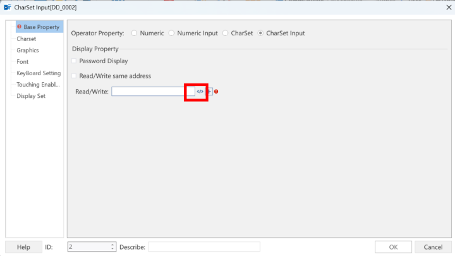Image resolution: width=455 pixels, height=256 pixels.
Task: Focus the Describe text field
Action: tap(204, 247)
